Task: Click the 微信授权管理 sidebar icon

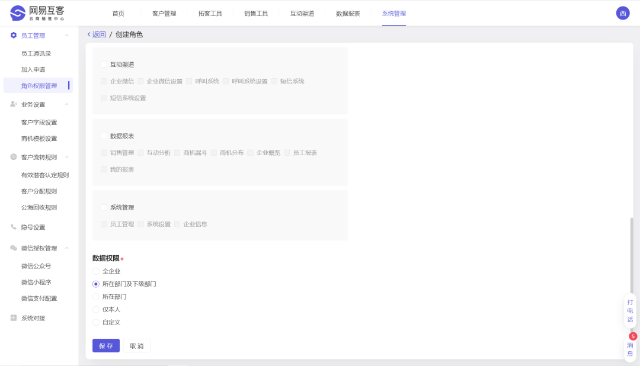Action: (x=13, y=248)
